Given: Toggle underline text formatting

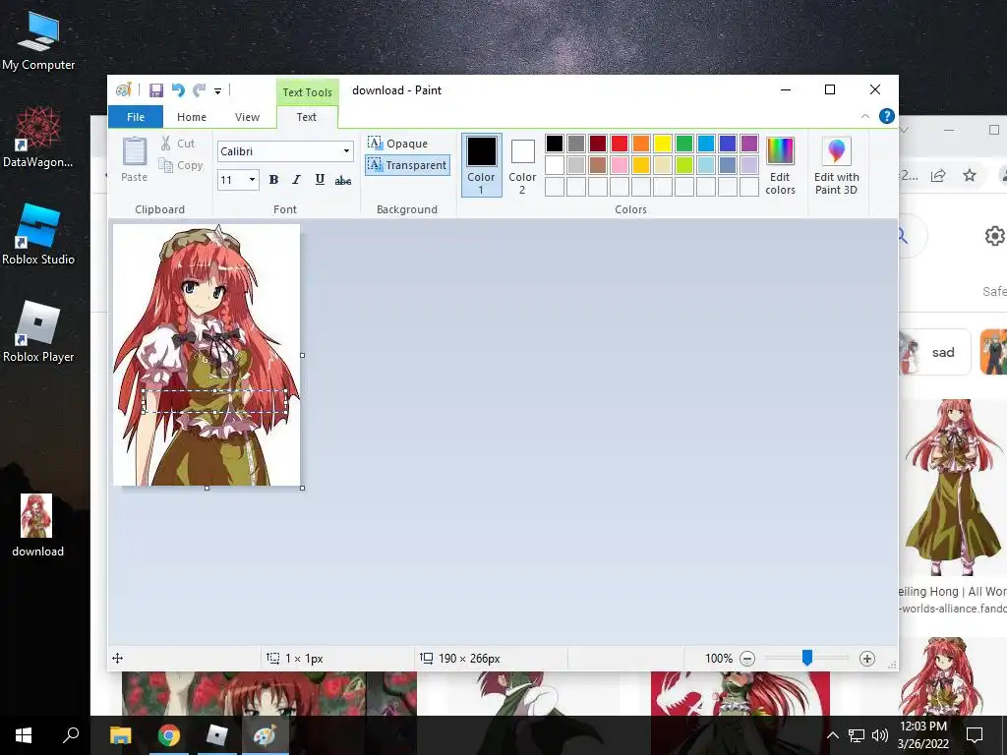Looking at the screenshot, I should (x=320, y=180).
